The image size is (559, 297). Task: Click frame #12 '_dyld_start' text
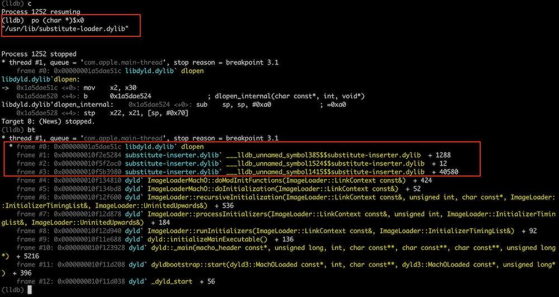[172, 282]
